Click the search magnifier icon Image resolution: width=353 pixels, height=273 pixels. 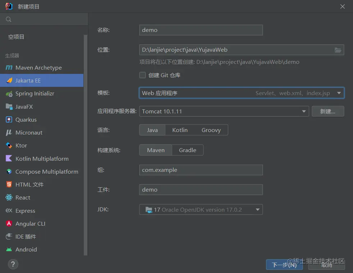coord(9,19)
